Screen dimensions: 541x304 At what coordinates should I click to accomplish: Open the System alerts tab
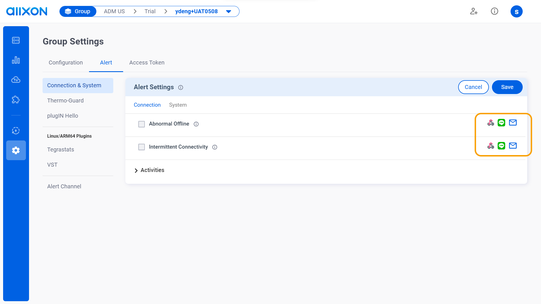178,105
